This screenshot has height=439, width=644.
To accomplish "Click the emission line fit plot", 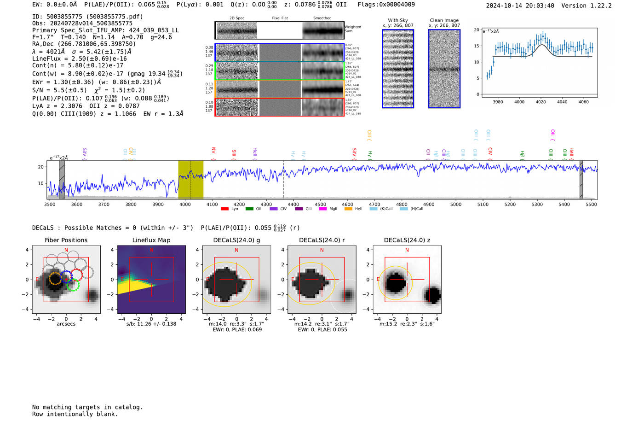I will 540,62.
